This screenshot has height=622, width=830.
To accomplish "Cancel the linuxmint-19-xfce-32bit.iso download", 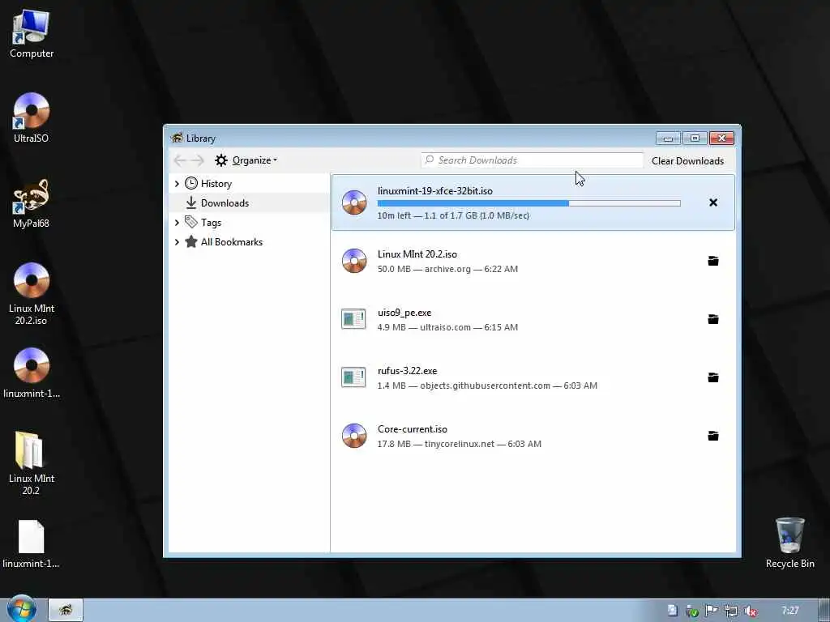I will pyautogui.click(x=713, y=202).
